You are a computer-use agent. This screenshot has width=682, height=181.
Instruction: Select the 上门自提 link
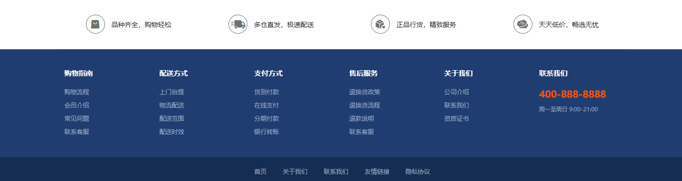[x=172, y=92]
